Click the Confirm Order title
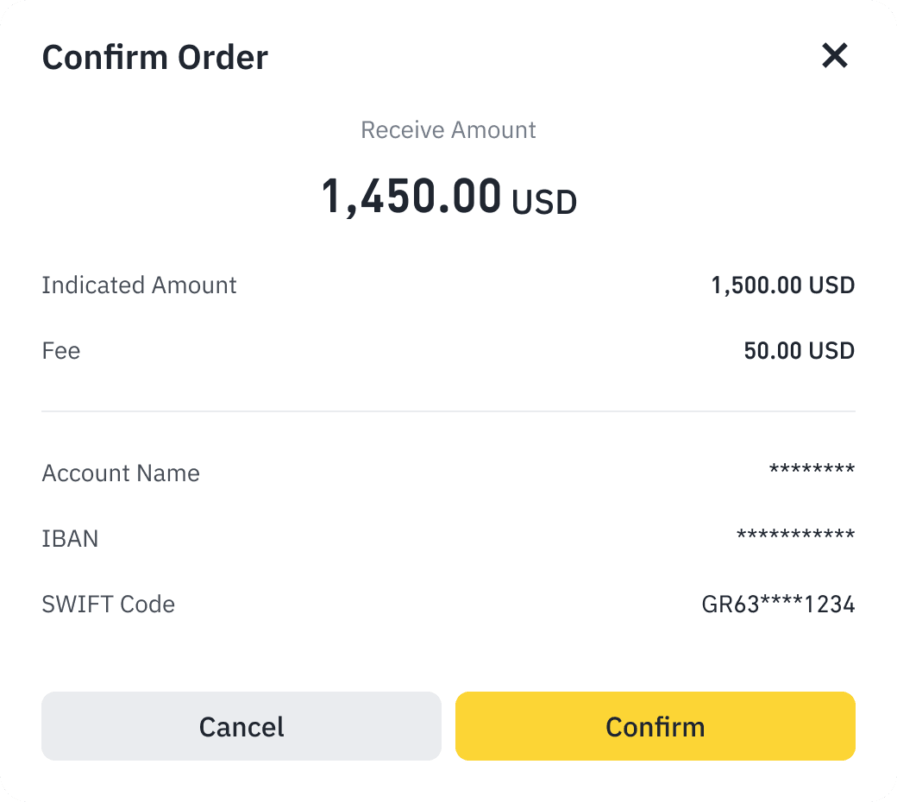Image resolution: width=897 pixels, height=802 pixels. click(x=155, y=58)
